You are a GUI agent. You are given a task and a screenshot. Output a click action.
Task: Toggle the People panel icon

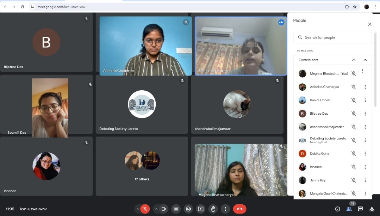pyautogui.click(x=349, y=209)
